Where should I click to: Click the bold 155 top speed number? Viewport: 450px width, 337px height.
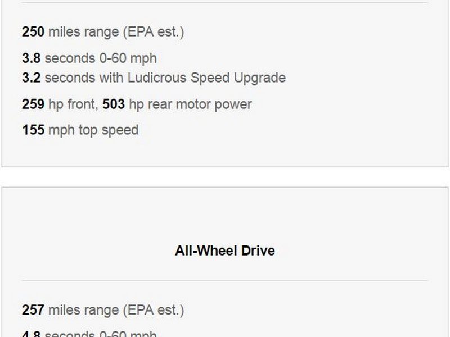point(33,130)
